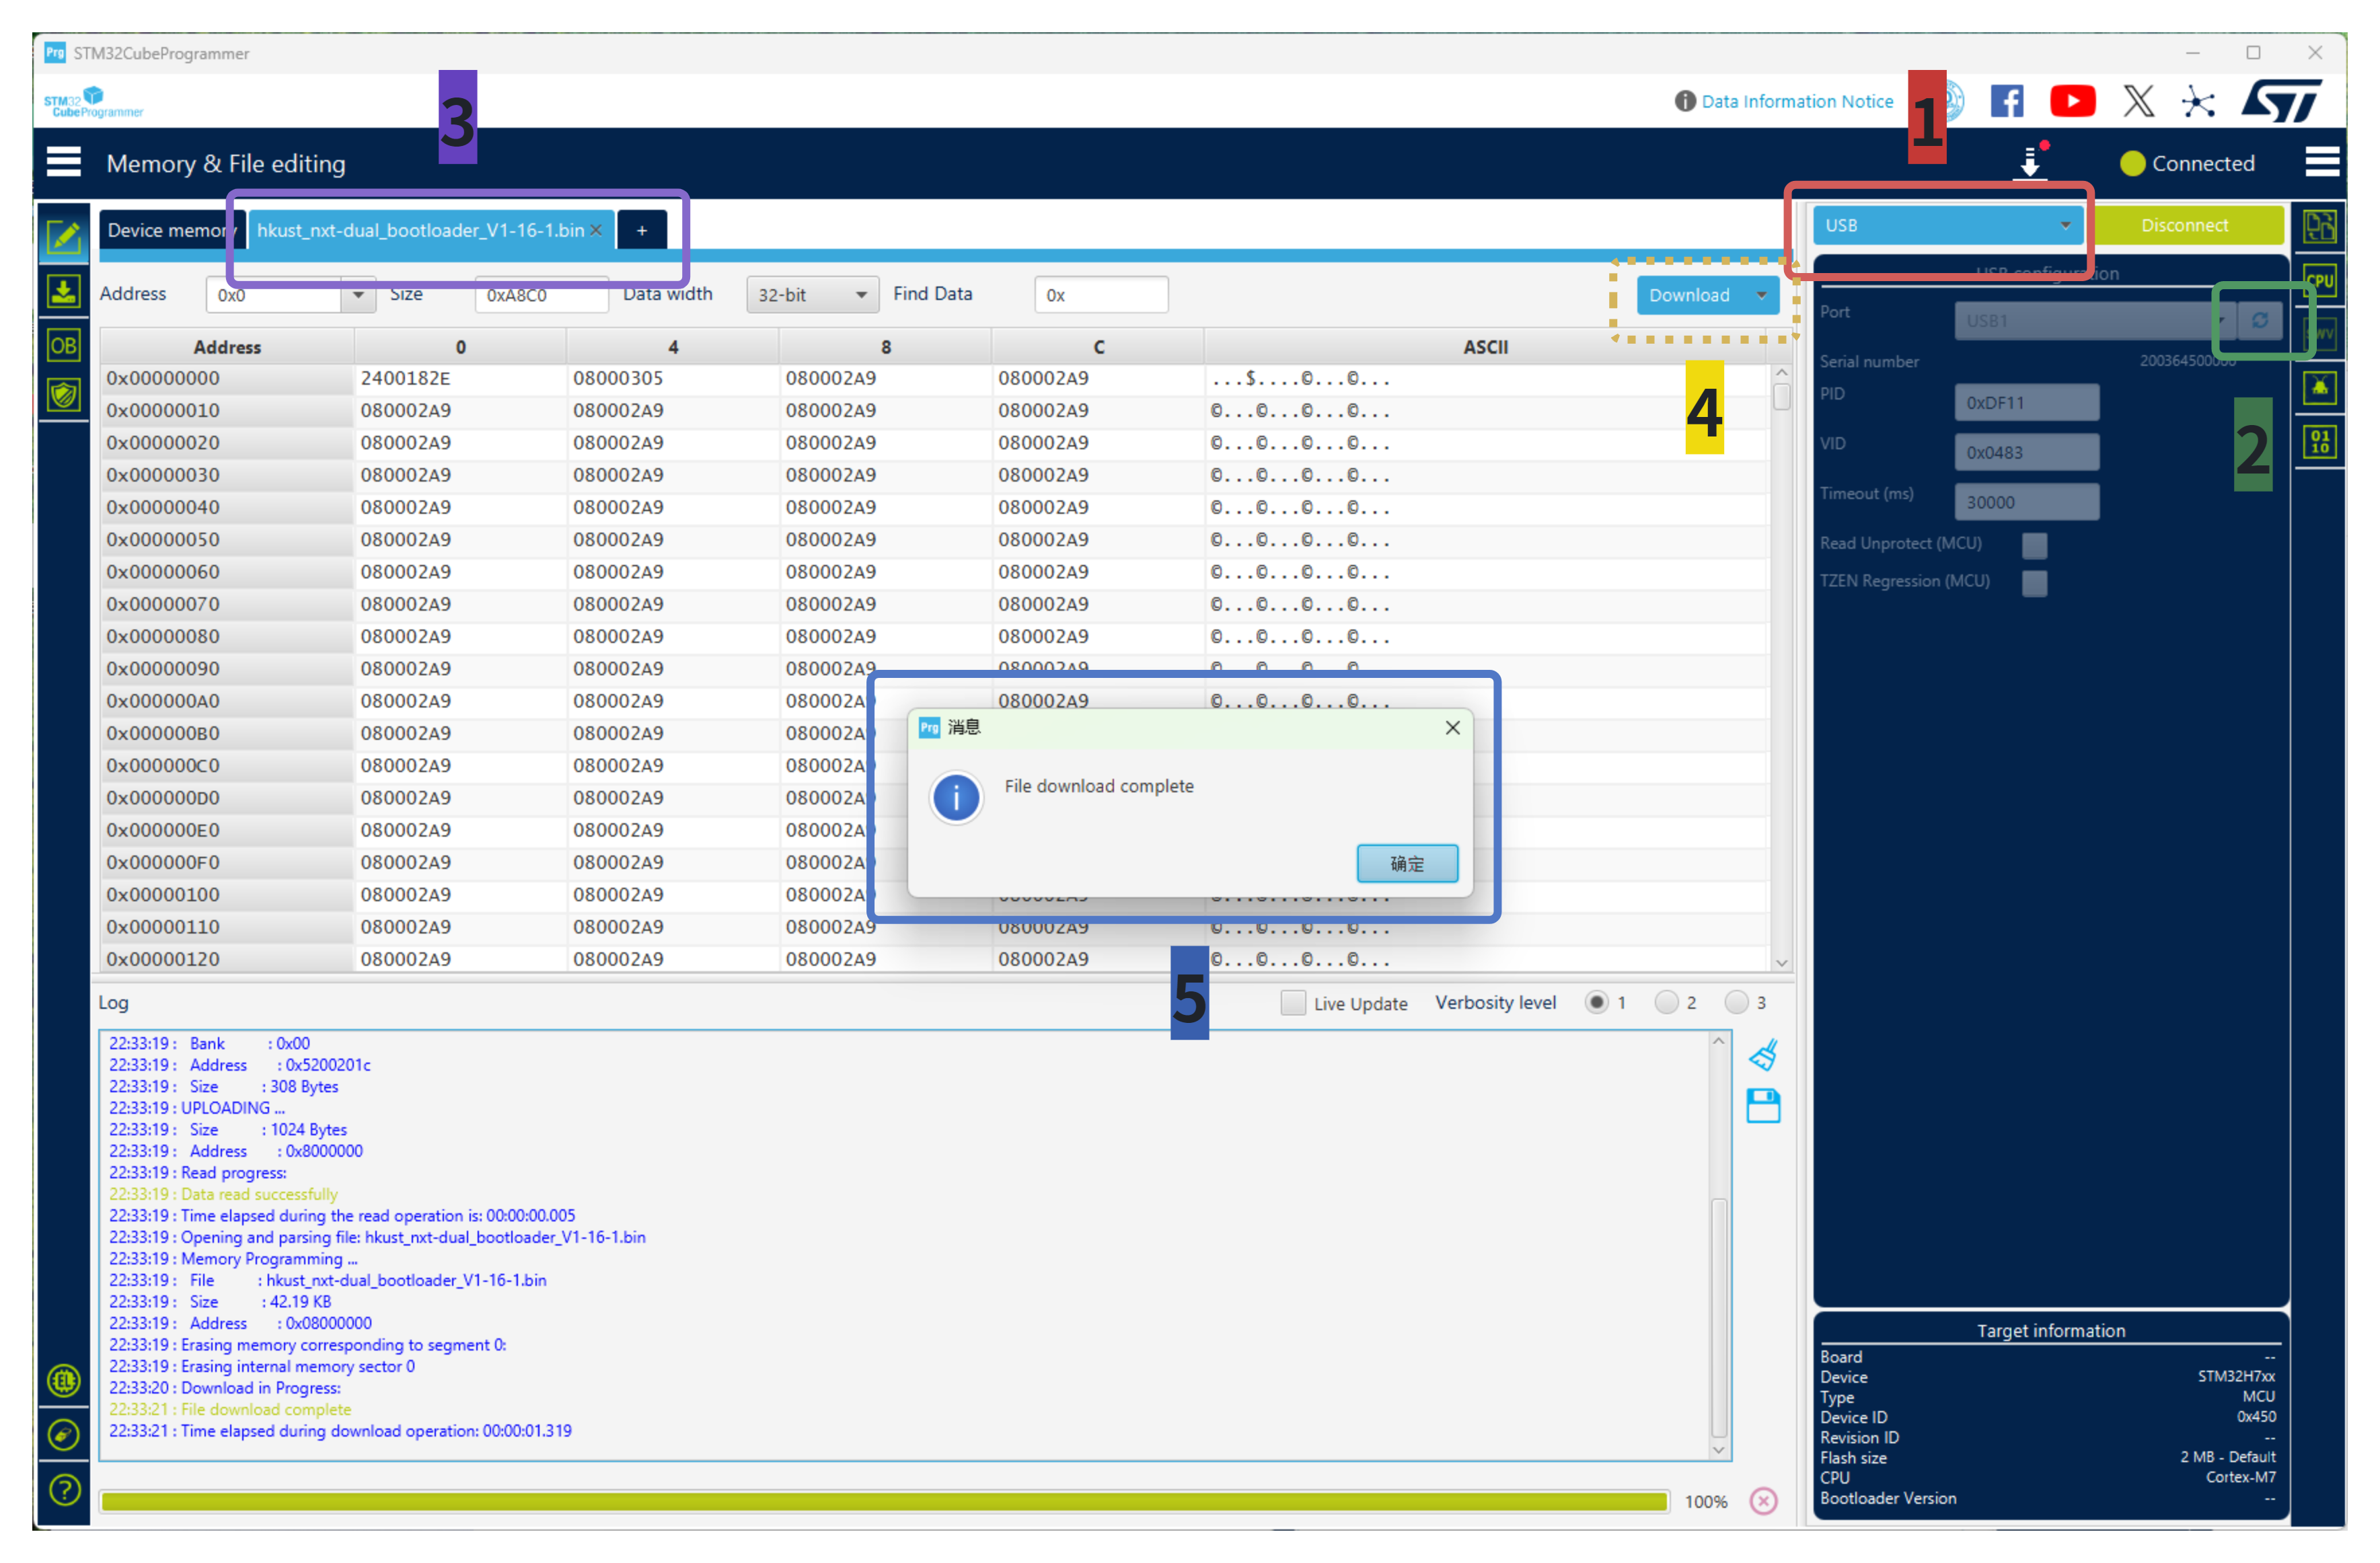Cancel operation with the red X circle icon
The image size is (2380, 1563).
(1764, 1501)
